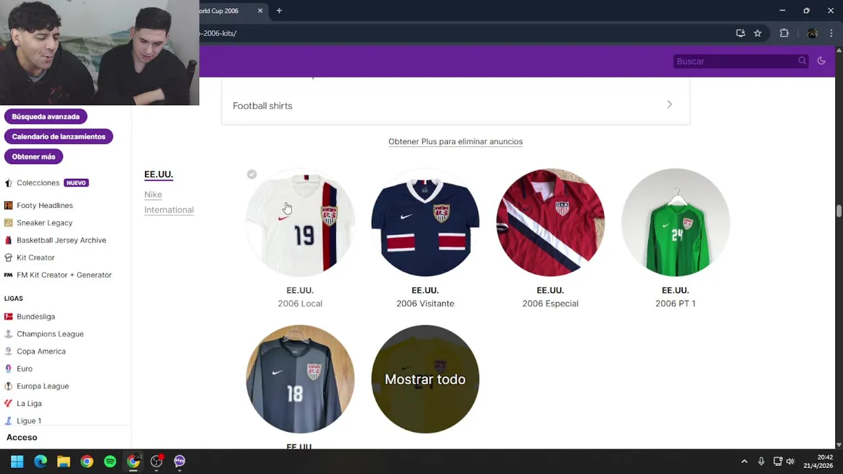The width and height of the screenshot is (843, 474).
Task: Open FM Kit Creator + Generator link
Action: [64, 275]
